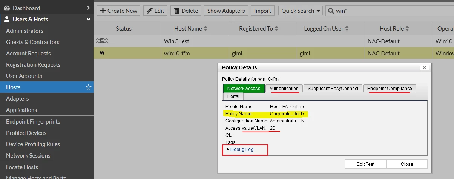This screenshot has width=454, height=179.
Task: Click the Import button
Action: pyautogui.click(x=262, y=11)
